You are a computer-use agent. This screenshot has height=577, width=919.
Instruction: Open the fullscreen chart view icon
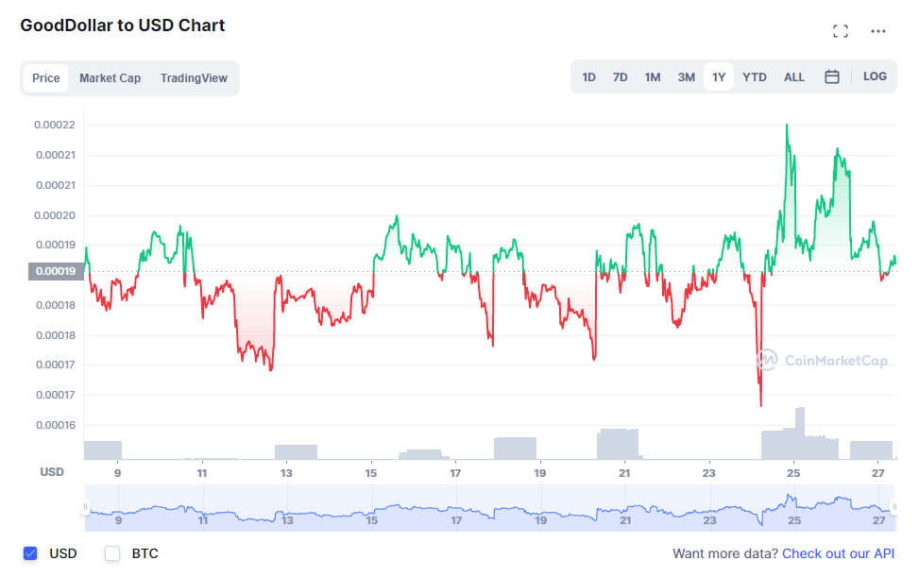841,31
